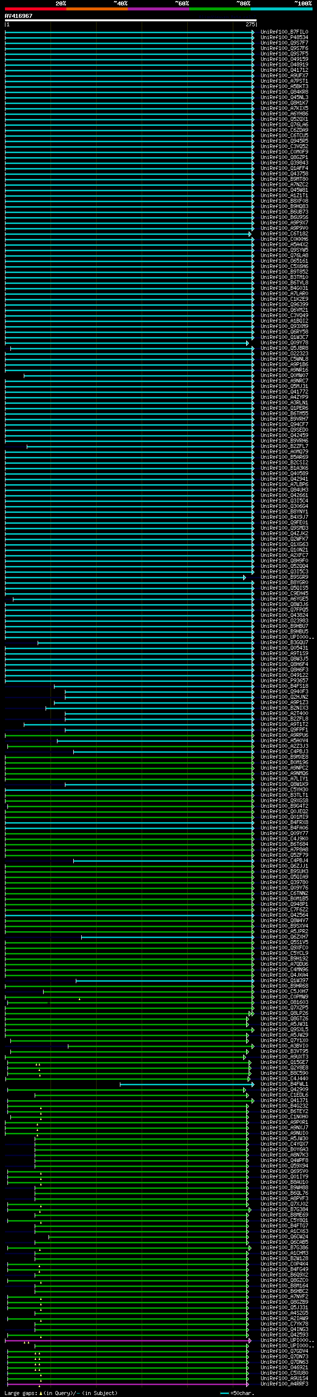Screen dimensions: 317x1397
Task: Select hit UniRef100_A9NUI0
Action: (284, 1133)
